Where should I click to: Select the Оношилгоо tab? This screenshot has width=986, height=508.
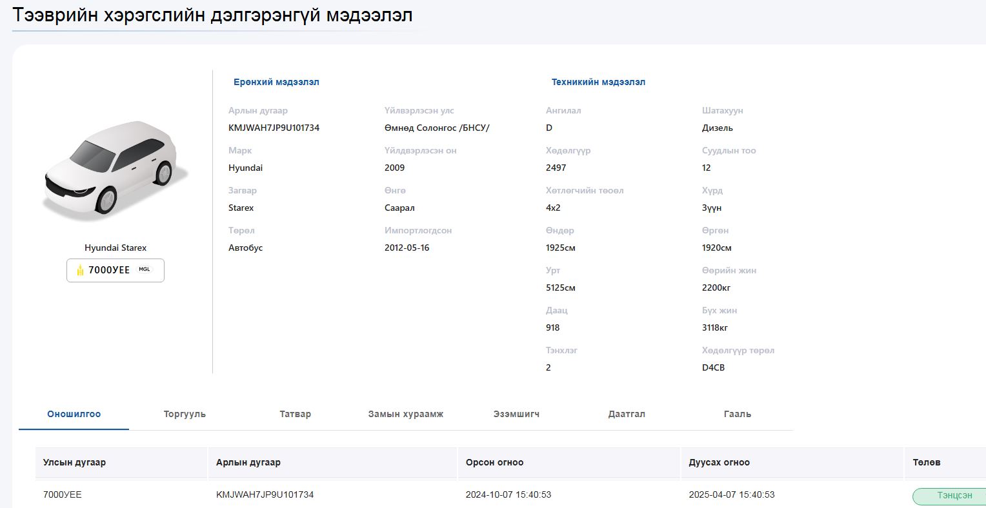point(74,414)
